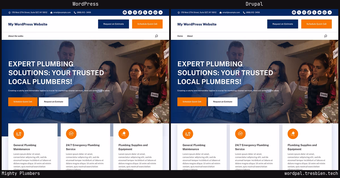The width and height of the screenshot is (340, 178).
Task: Click 'My WordPress Website' title in Drupal pane
Action: coord(197,24)
